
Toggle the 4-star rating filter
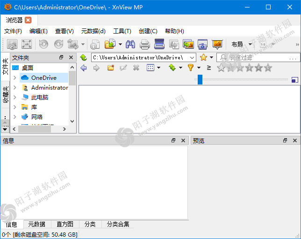point(258,68)
